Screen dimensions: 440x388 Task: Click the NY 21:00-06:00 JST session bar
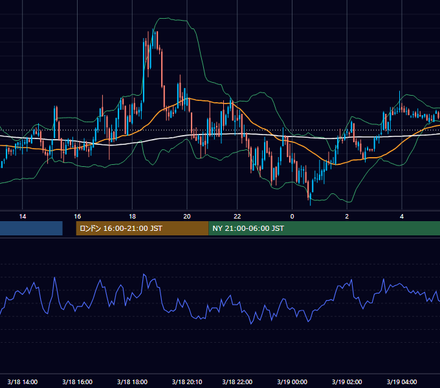(324, 228)
